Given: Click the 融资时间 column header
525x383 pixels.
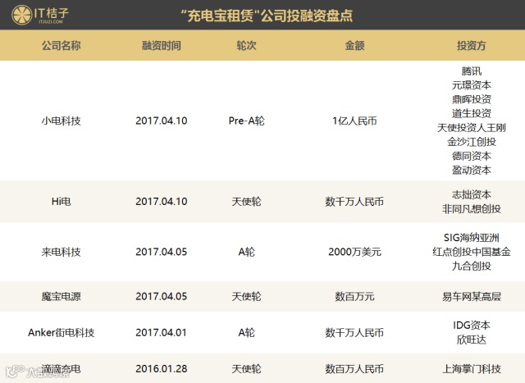Looking at the screenshot, I should pyautogui.click(x=162, y=46).
